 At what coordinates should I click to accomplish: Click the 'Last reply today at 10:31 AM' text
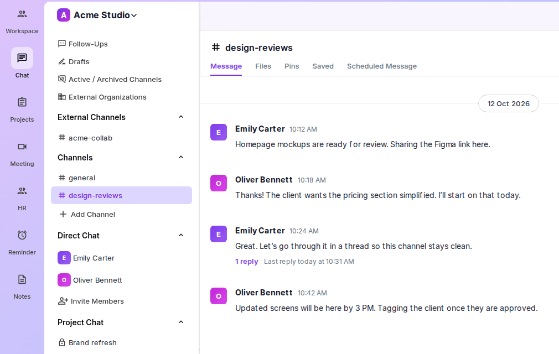[x=309, y=262]
